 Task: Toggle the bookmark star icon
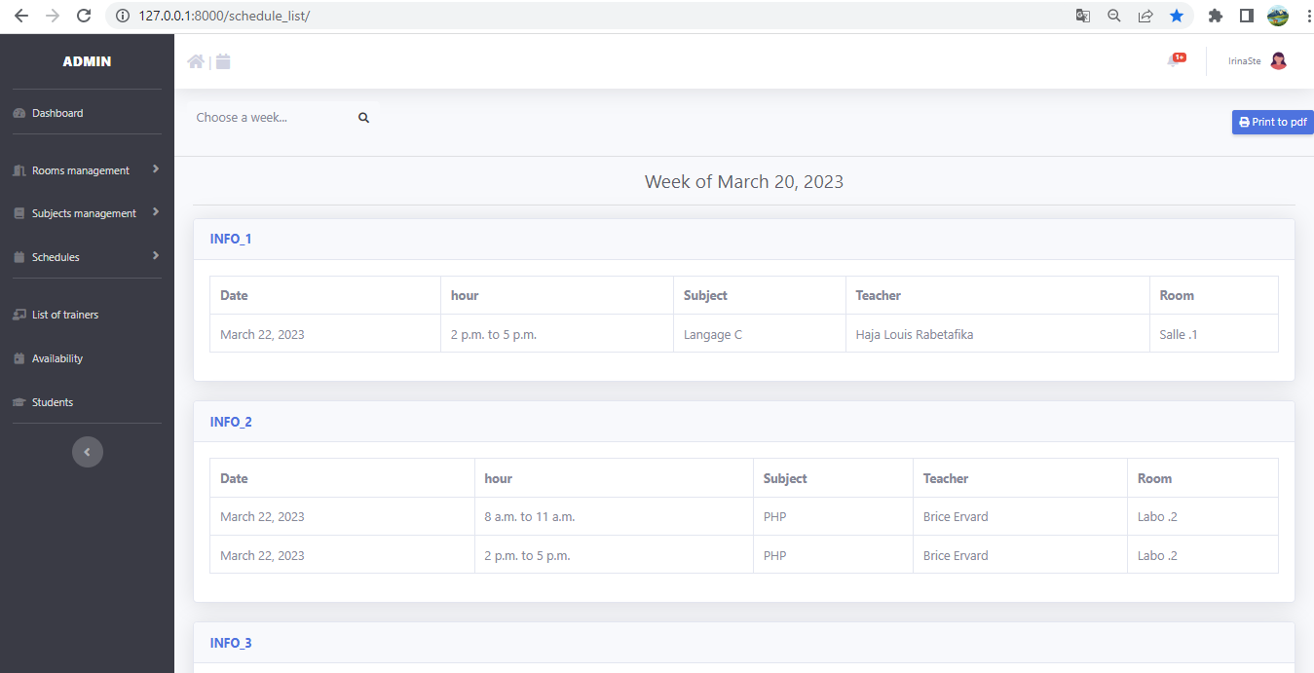coord(1177,16)
